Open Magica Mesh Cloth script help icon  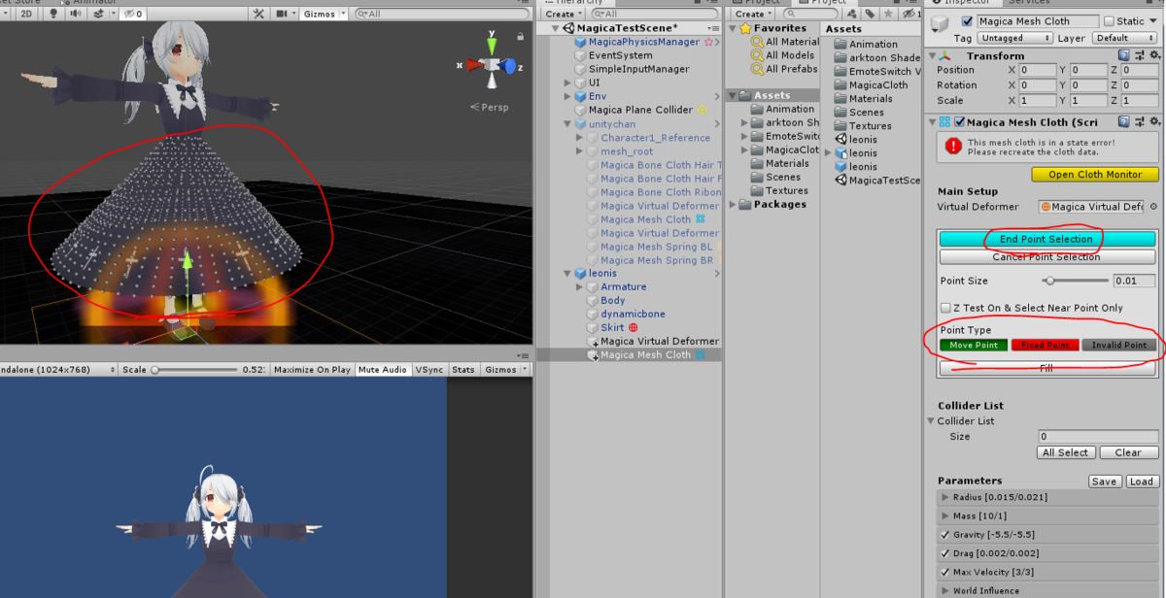click(1123, 122)
